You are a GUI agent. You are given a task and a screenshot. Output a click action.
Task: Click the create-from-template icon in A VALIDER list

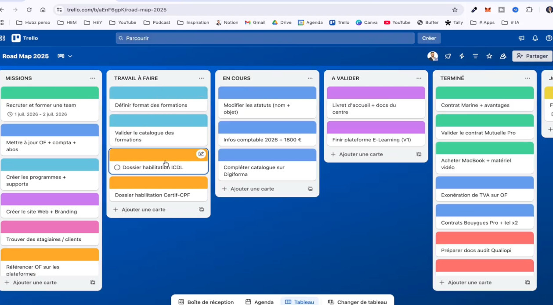(x=419, y=154)
